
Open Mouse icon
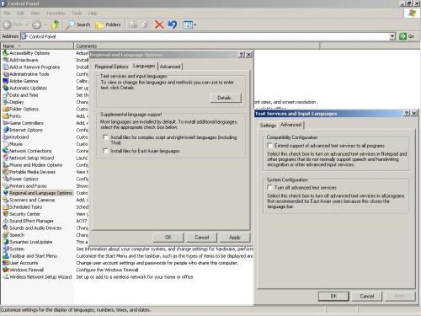point(6,144)
